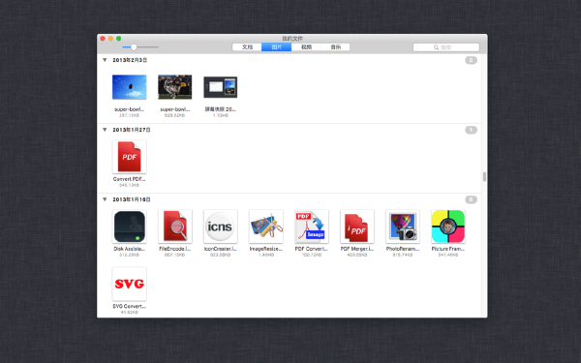581x363 pixels.
Task: Switch to the 文档 tab
Action: tap(247, 47)
